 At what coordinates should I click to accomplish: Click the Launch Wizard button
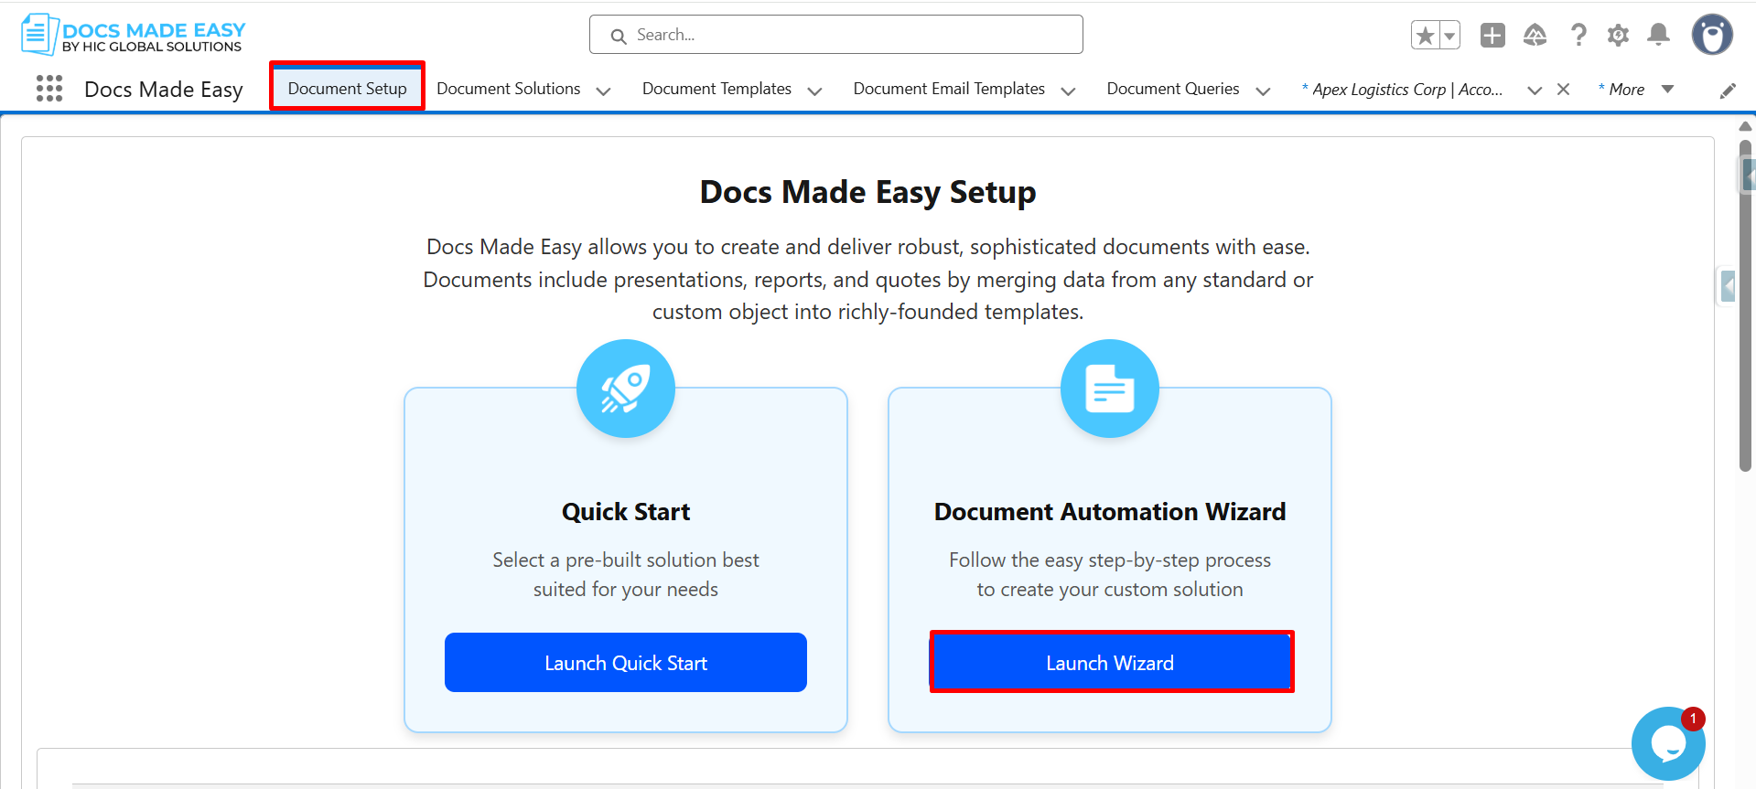coord(1110,663)
